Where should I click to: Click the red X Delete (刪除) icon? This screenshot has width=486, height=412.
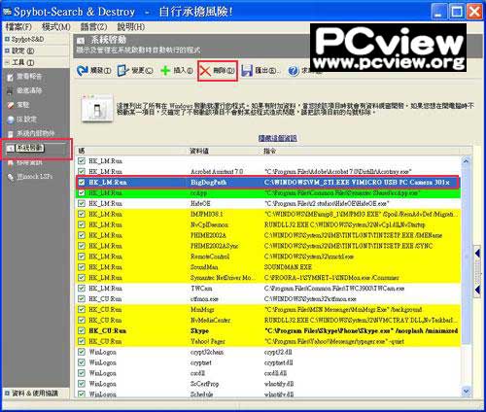[x=205, y=71]
